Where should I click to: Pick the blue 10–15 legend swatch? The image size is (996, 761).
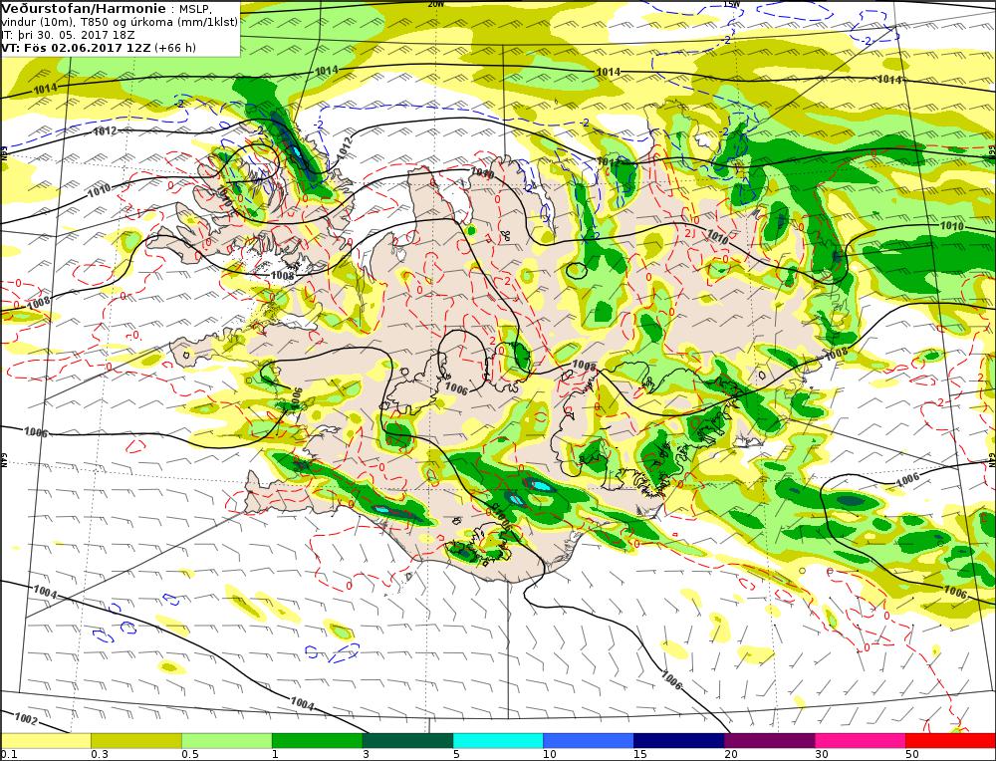click(589, 740)
